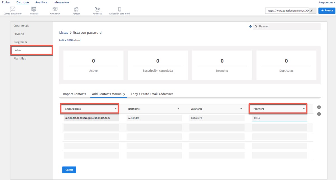Screen dimensions: 336x180
Task: Open Copy / Paste Email Addresses tab
Action: [152, 94]
